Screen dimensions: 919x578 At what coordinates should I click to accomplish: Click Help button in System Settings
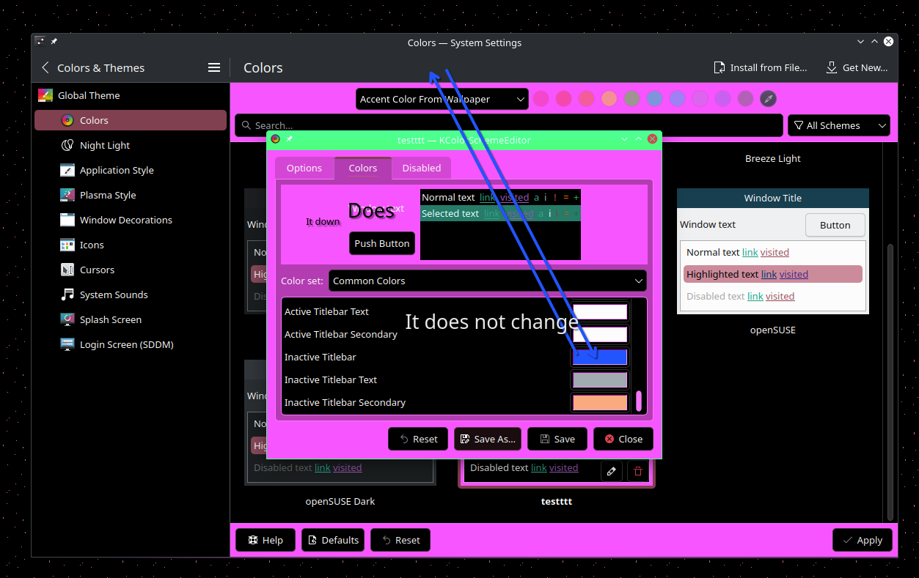[x=266, y=540]
